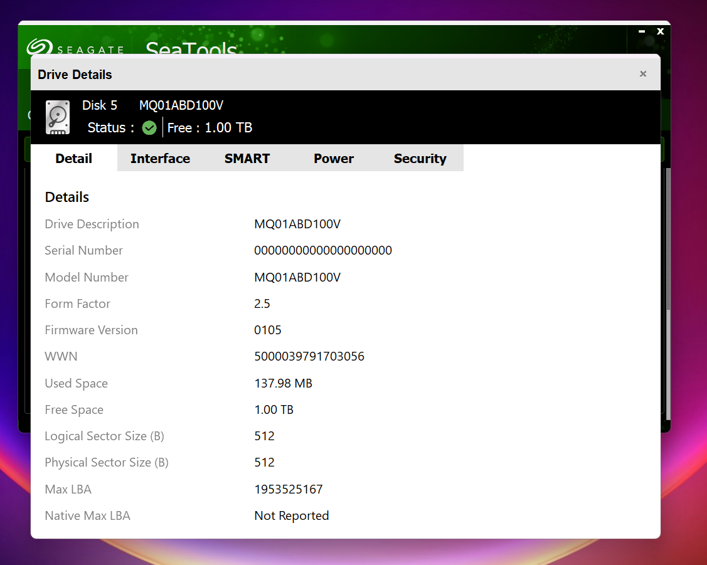707x565 pixels.
Task: Switch to the Power tab
Action: [x=334, y=159]
